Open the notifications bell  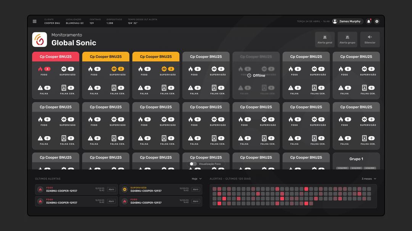[369, 21]
